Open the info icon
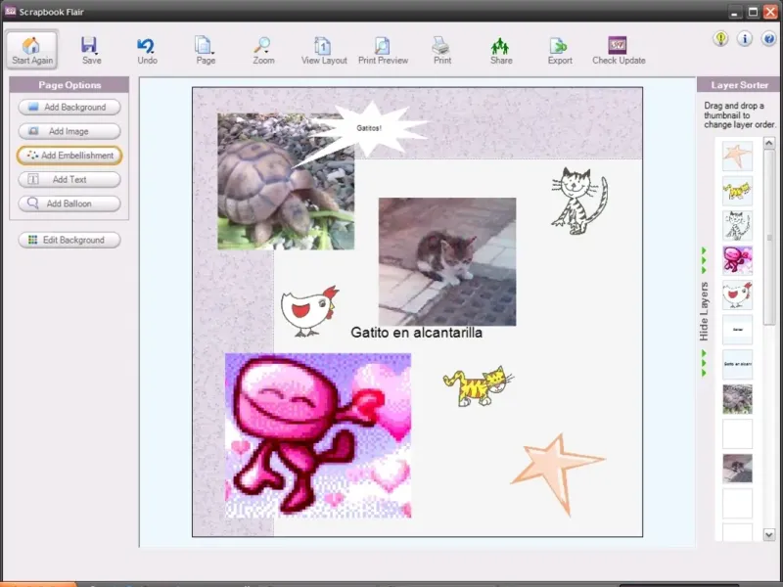 (x=745, y=39)
